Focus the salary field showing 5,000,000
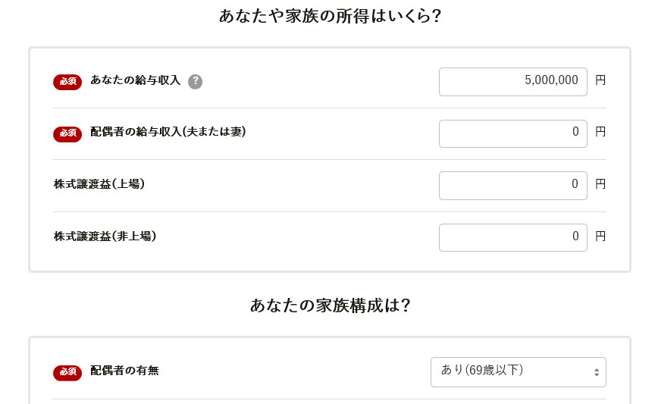 [513, 82]
